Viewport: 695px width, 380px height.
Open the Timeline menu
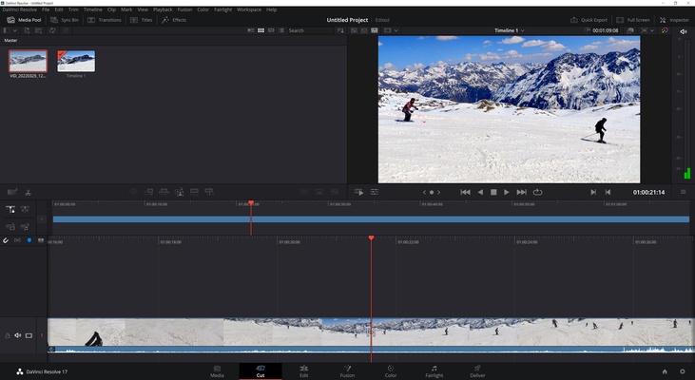coord(92,9)
